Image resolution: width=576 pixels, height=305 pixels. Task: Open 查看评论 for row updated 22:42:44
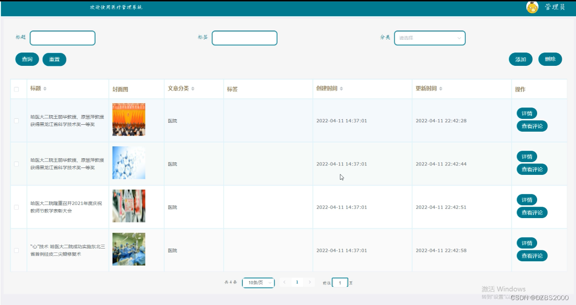click(x=532, y=169)
